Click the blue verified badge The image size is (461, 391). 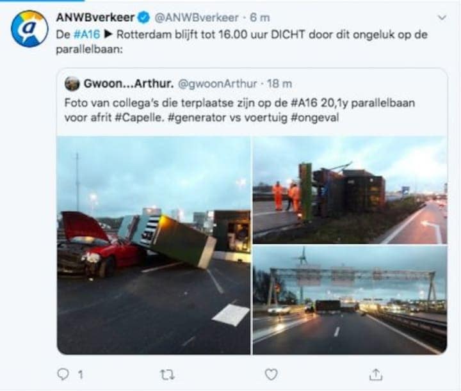(143, 18)
